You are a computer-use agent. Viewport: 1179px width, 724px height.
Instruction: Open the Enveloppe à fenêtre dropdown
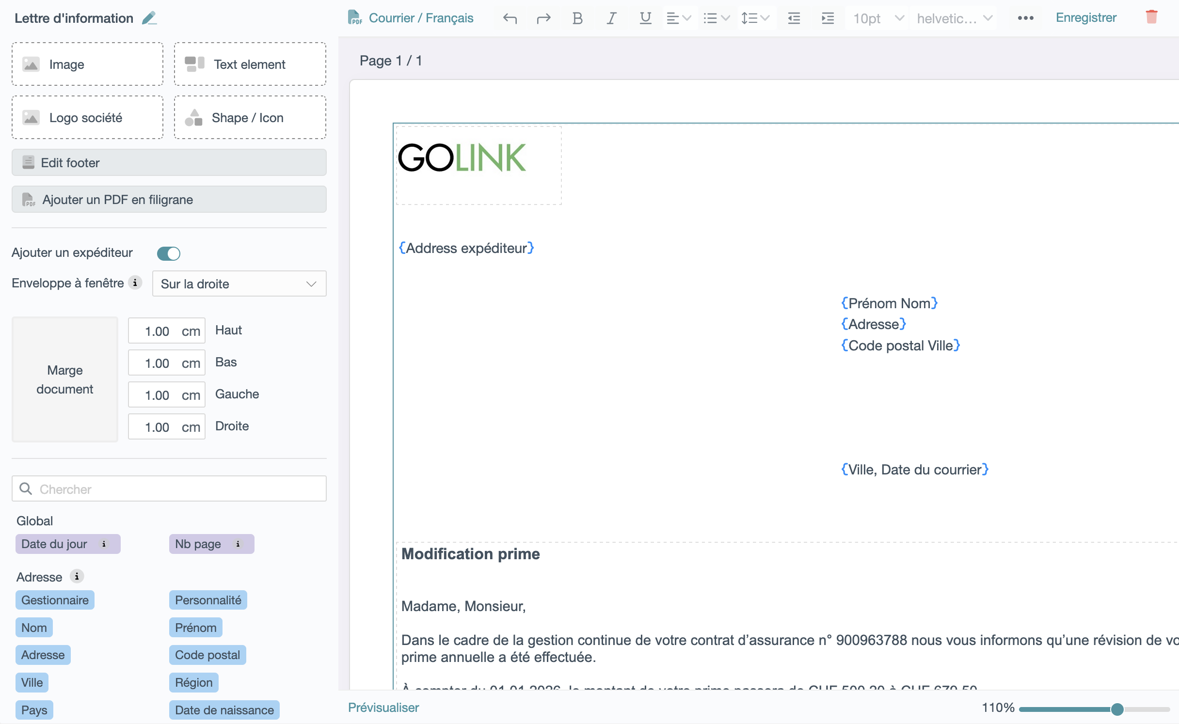coord(239,284)
